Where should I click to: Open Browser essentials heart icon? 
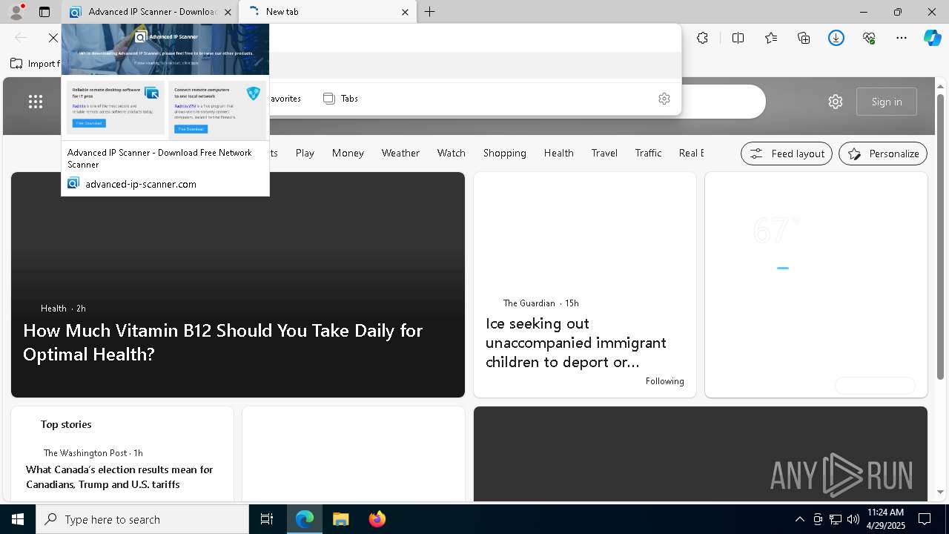(869, 38)
